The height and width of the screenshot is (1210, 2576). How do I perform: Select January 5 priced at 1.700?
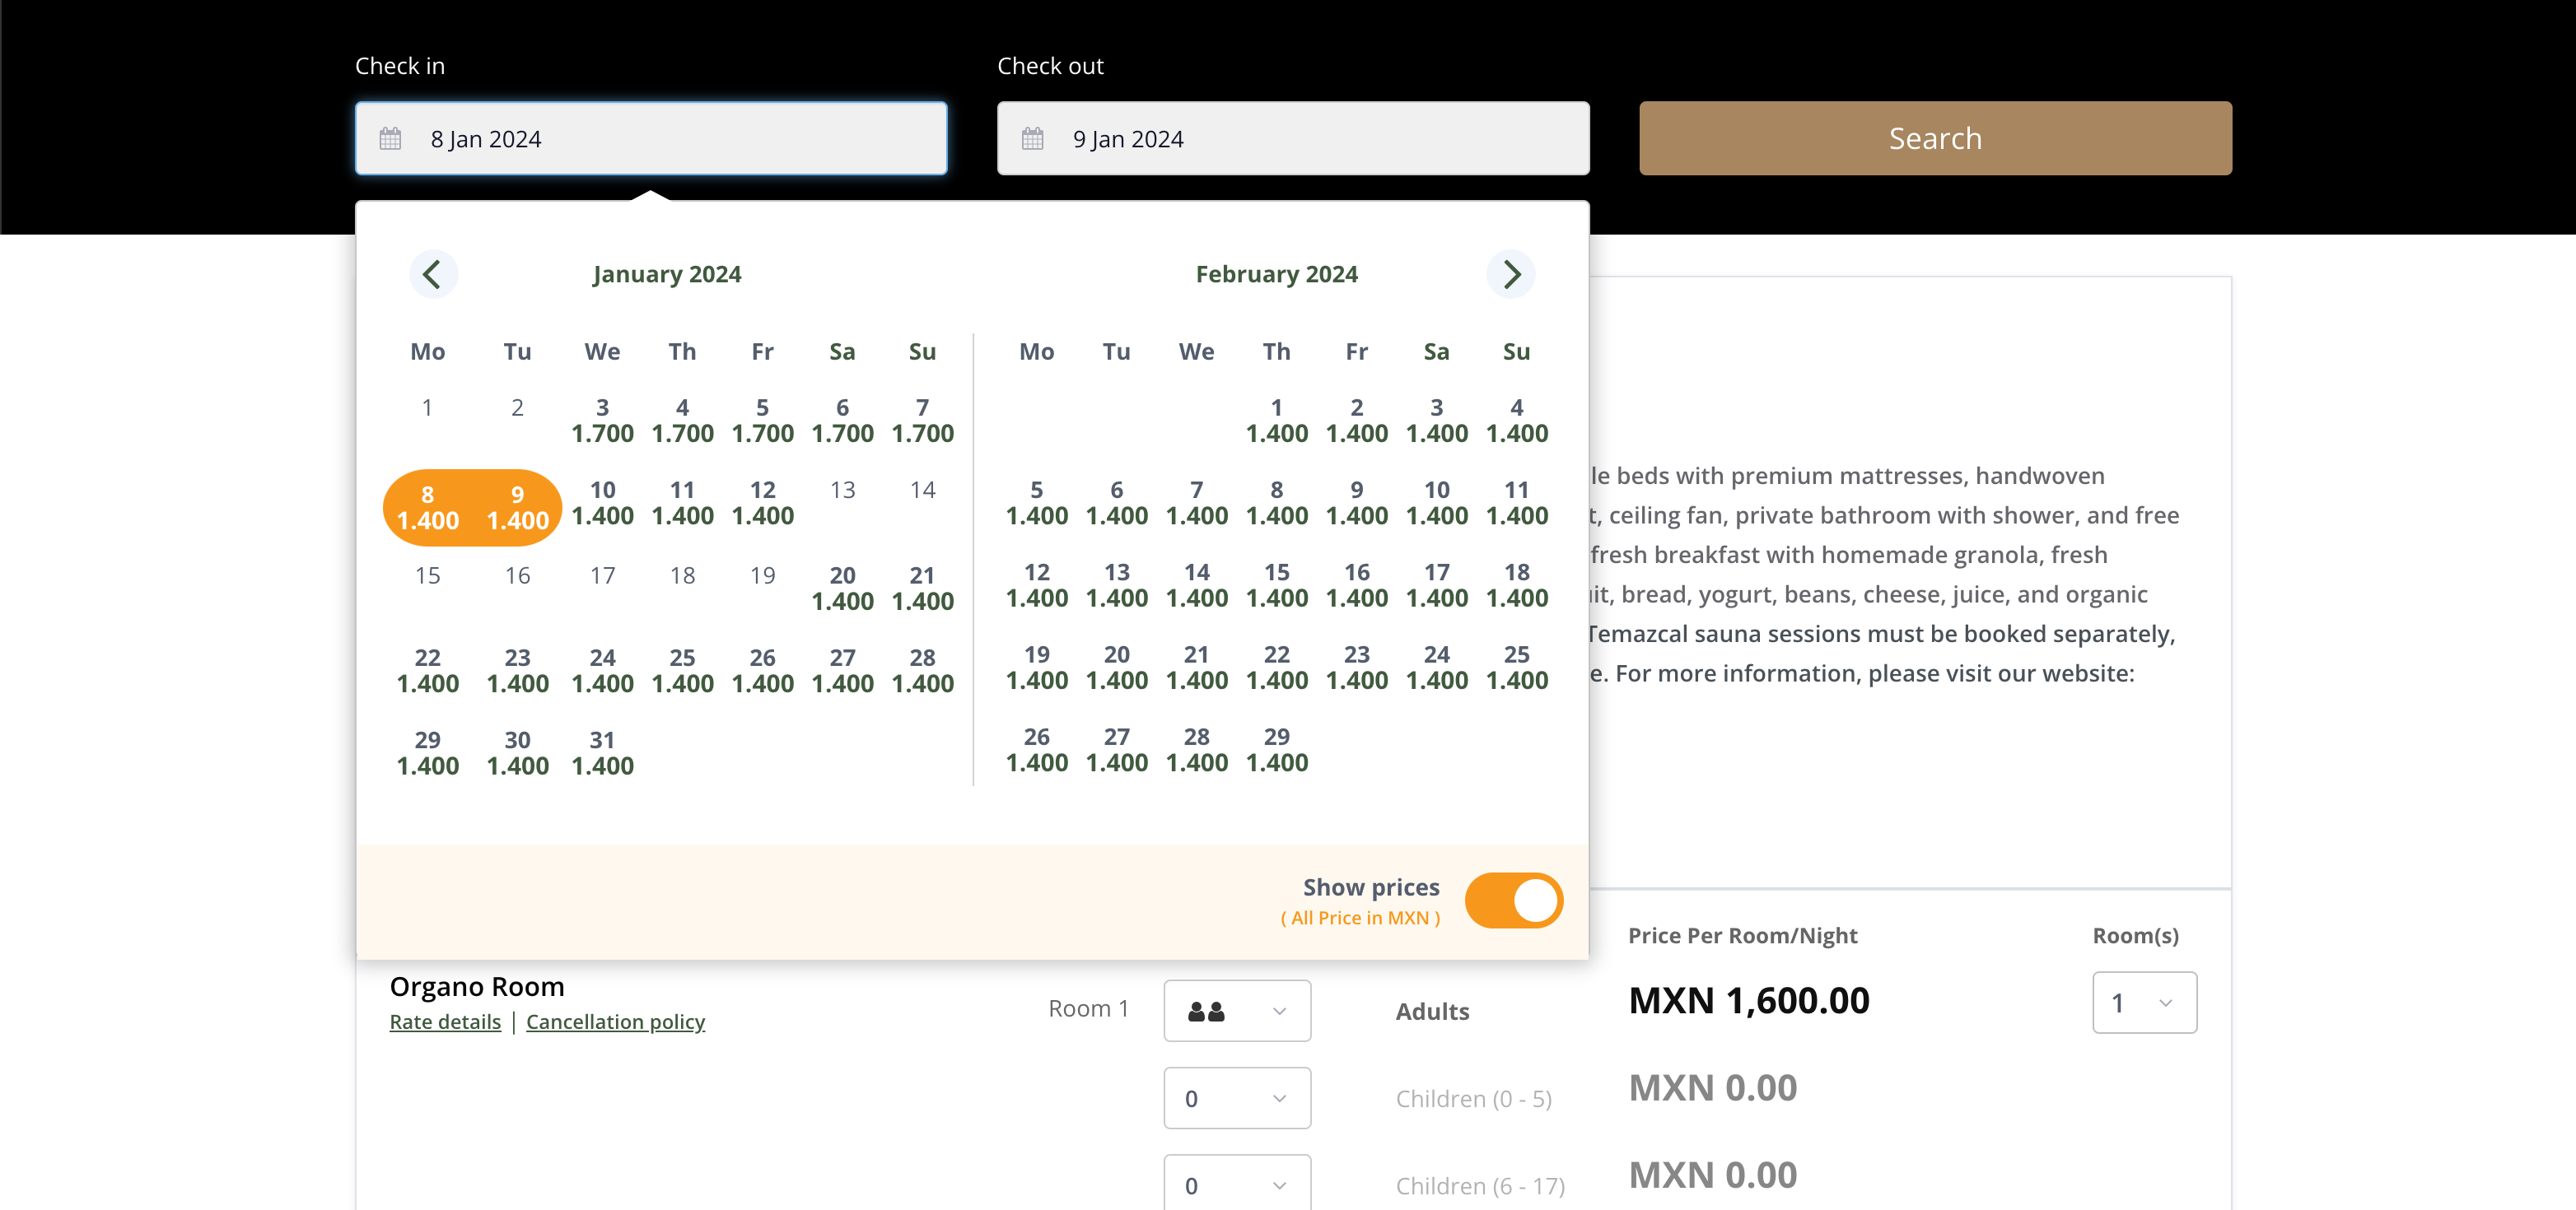(x=762, y=420)
